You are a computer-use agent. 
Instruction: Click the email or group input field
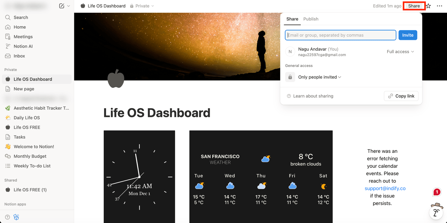point(340,35)
